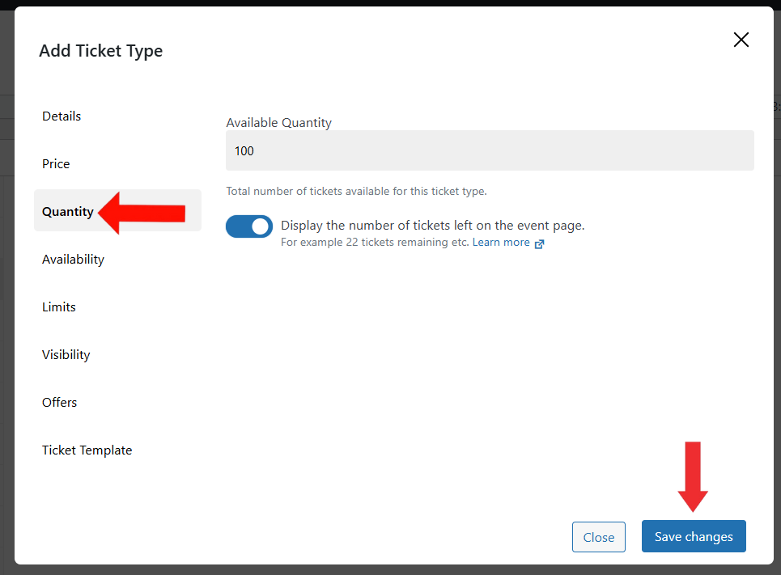781x575 pixels.
Task: Click the Available Quantity input field
Action: (x=490, y=151)
